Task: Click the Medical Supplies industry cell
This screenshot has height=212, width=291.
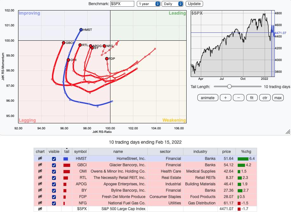Action: click(x=200, y=171)
